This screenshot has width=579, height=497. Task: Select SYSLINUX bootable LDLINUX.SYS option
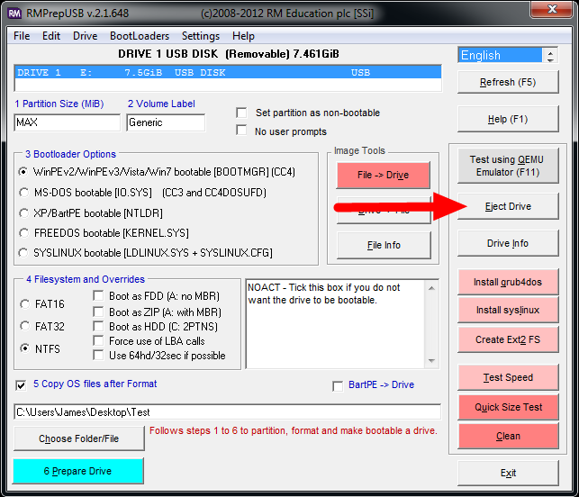pyautogui.click(x=23, y=253)
